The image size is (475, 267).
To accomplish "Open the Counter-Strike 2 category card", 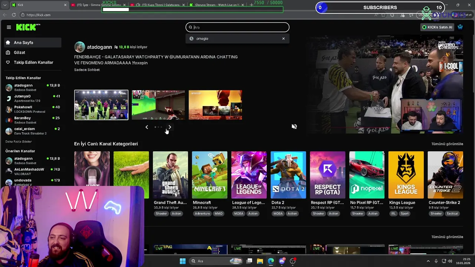I will click(x=445, y=175).
